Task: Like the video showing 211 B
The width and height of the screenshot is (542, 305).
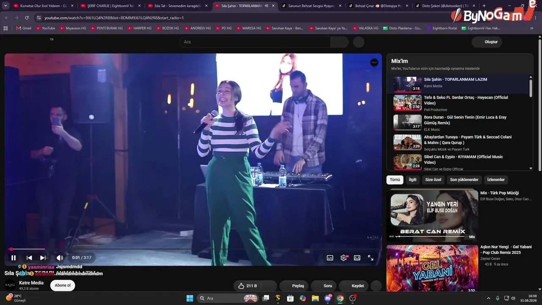Action: 247,286
